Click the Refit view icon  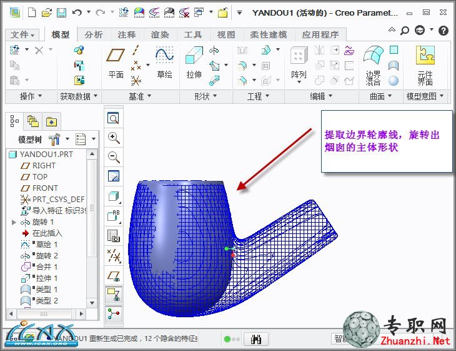click(113, 118)
